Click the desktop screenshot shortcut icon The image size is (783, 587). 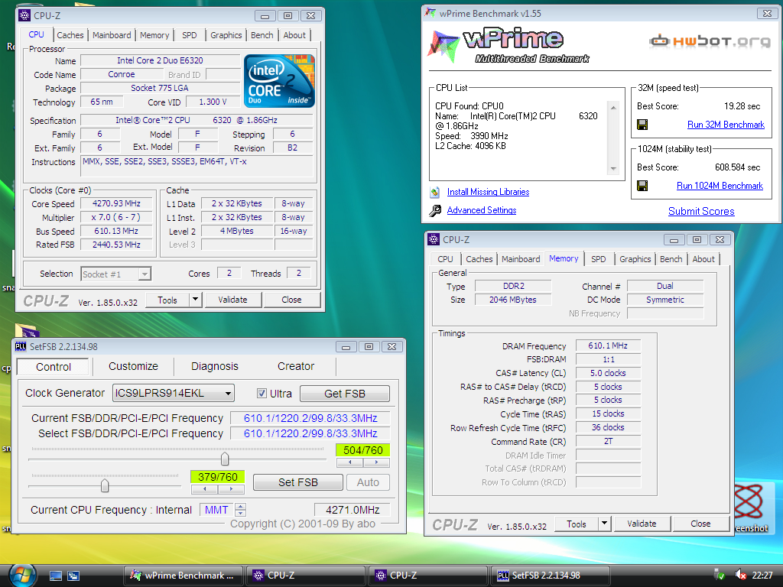752,507
